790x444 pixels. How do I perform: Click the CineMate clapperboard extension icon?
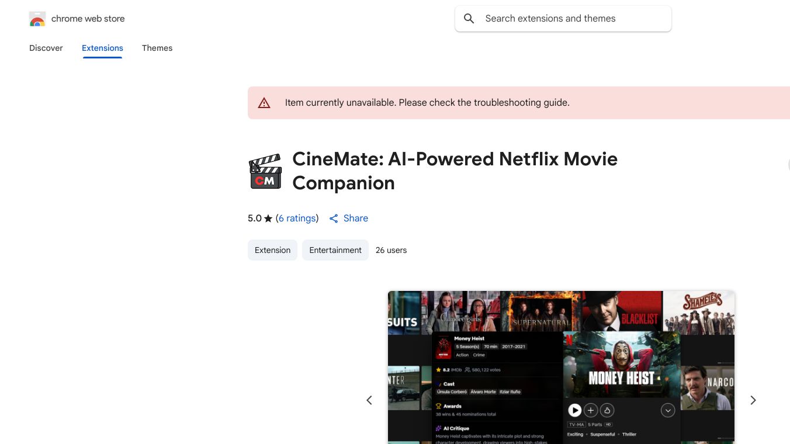265,171
